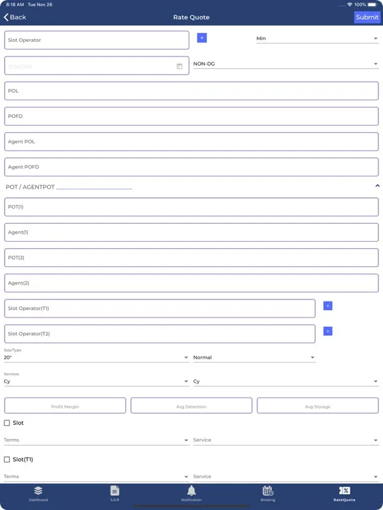This screenshot has width=383, height=510.
Task: Open the Normal container type dropdown
Action: 255,357
